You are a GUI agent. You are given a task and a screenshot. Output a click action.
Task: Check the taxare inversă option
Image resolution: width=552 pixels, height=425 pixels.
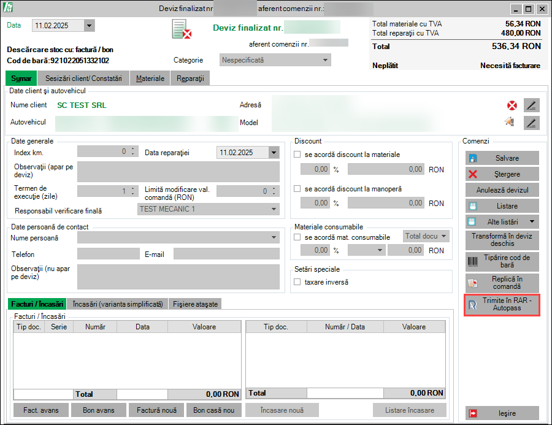click(x=298, y=282)
